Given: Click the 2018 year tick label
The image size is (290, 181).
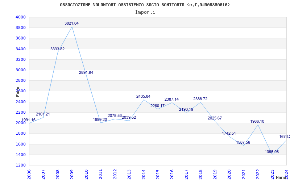Looking at the screenshot, I should coord(200,173).
